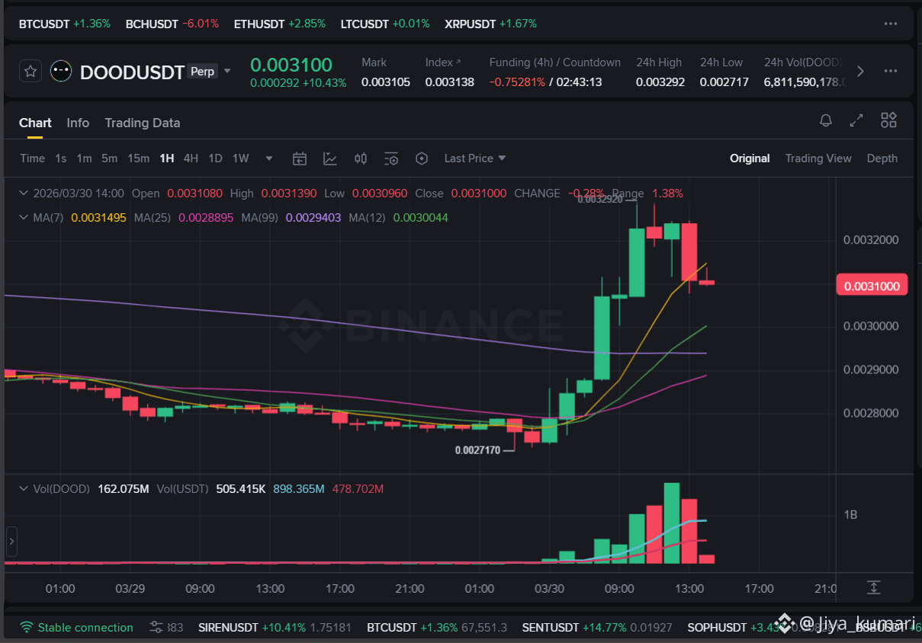This screenshot has width=922, height=643.
Task: Show more 24h stats with right arrow
Action: 860,72
